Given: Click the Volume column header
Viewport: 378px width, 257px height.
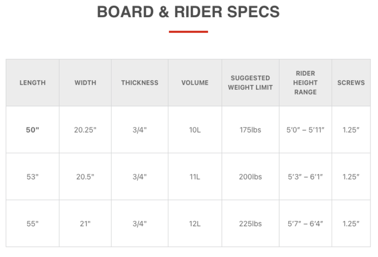Looking at the screenshot, I should (x=195, y=83).
